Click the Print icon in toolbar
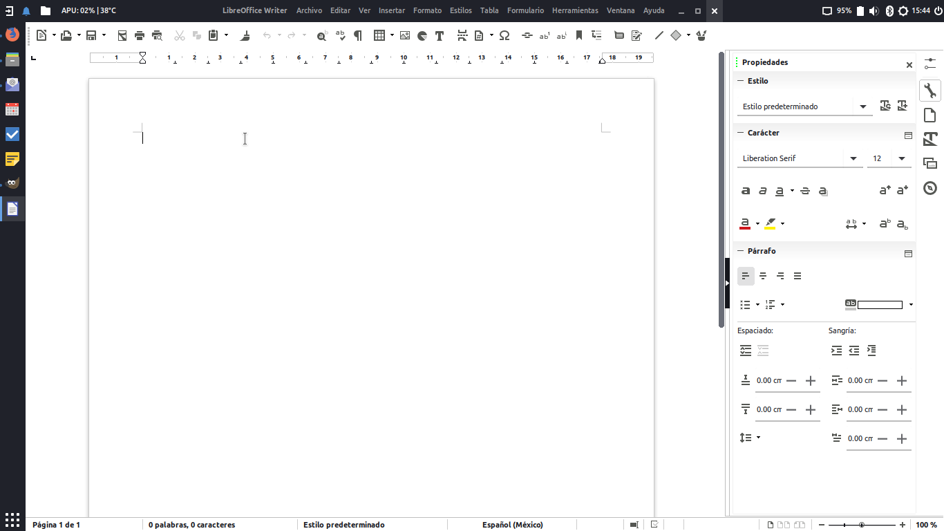The width and height of the screenshot is (944, 531). point(140,35)
